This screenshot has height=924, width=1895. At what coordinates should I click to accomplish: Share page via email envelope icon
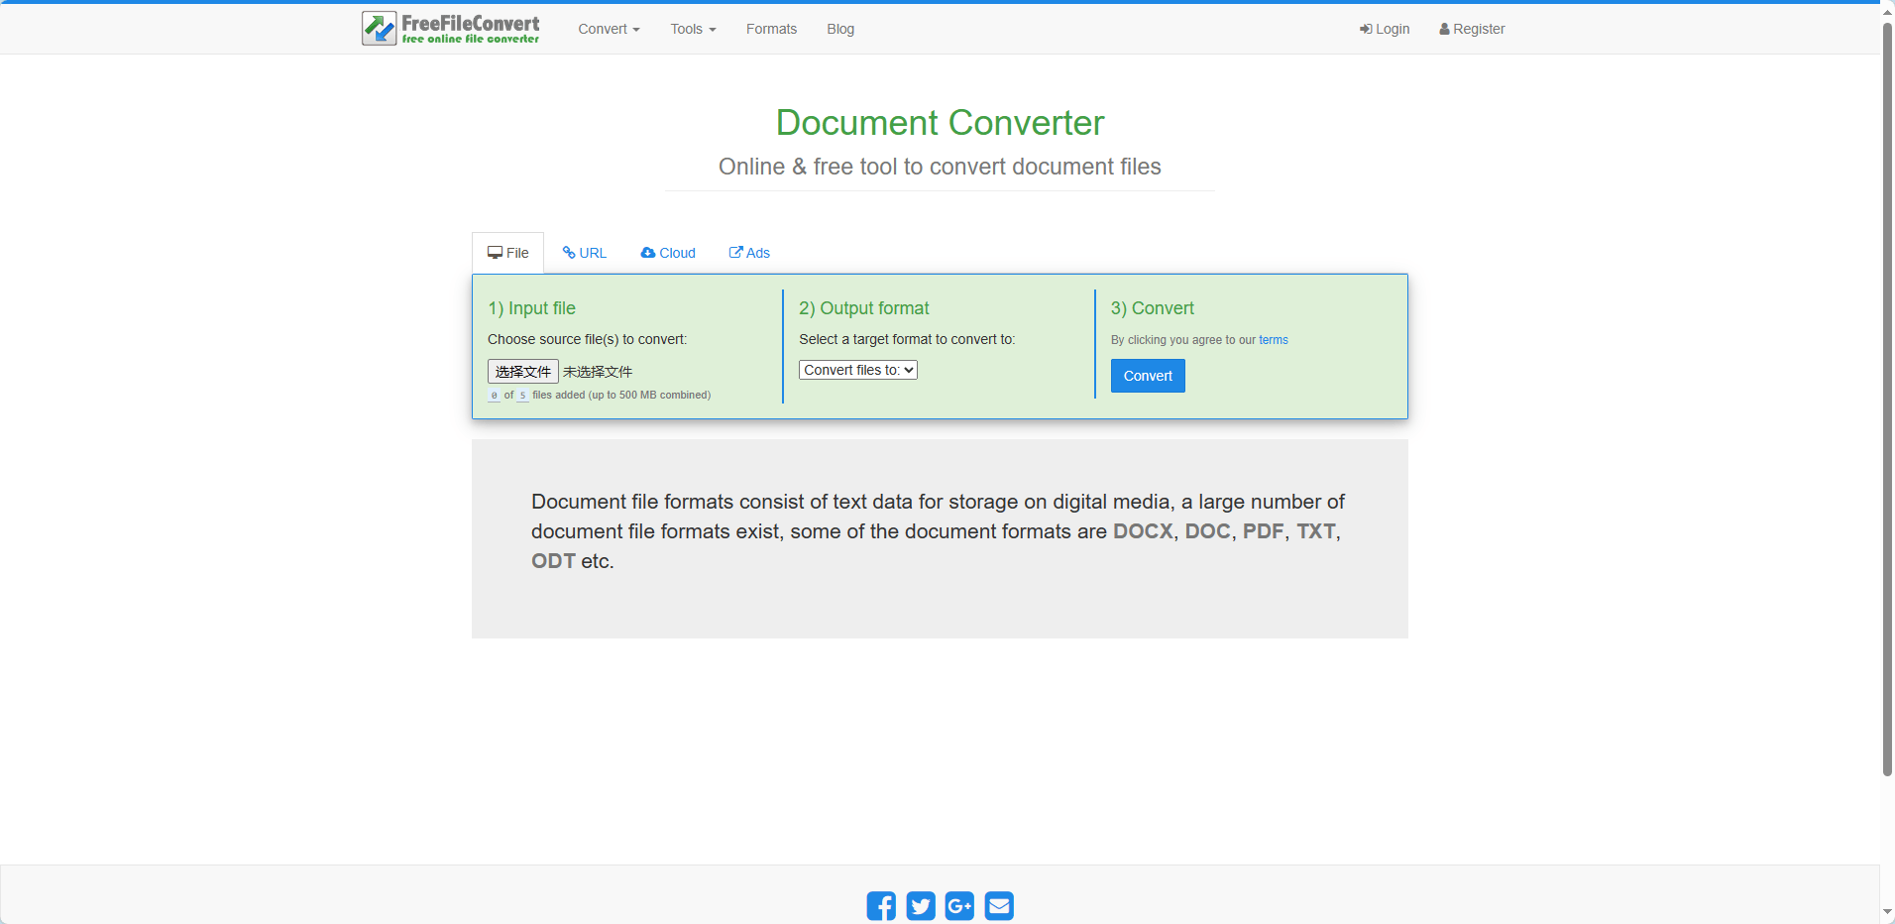(999, 906)
